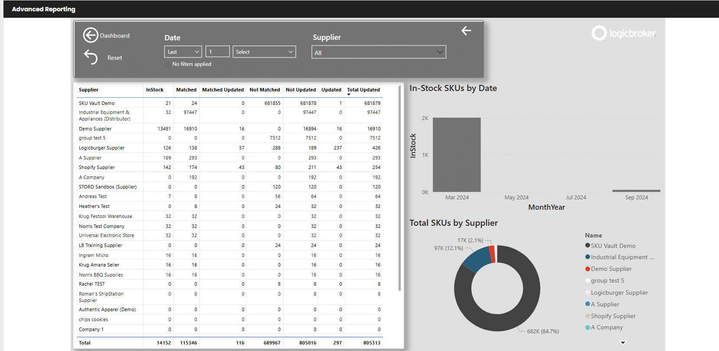719x351 pixels.
Task: Sort by the Matched Updated column header
Action: tap(223, 90)
